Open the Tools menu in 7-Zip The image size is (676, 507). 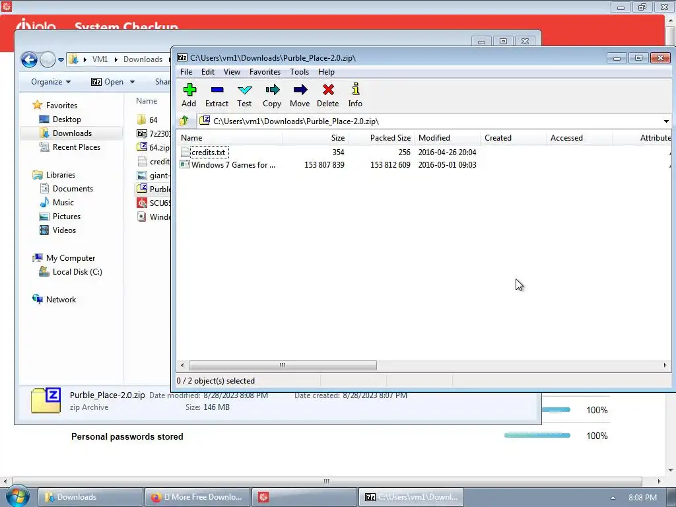[299, 72]
